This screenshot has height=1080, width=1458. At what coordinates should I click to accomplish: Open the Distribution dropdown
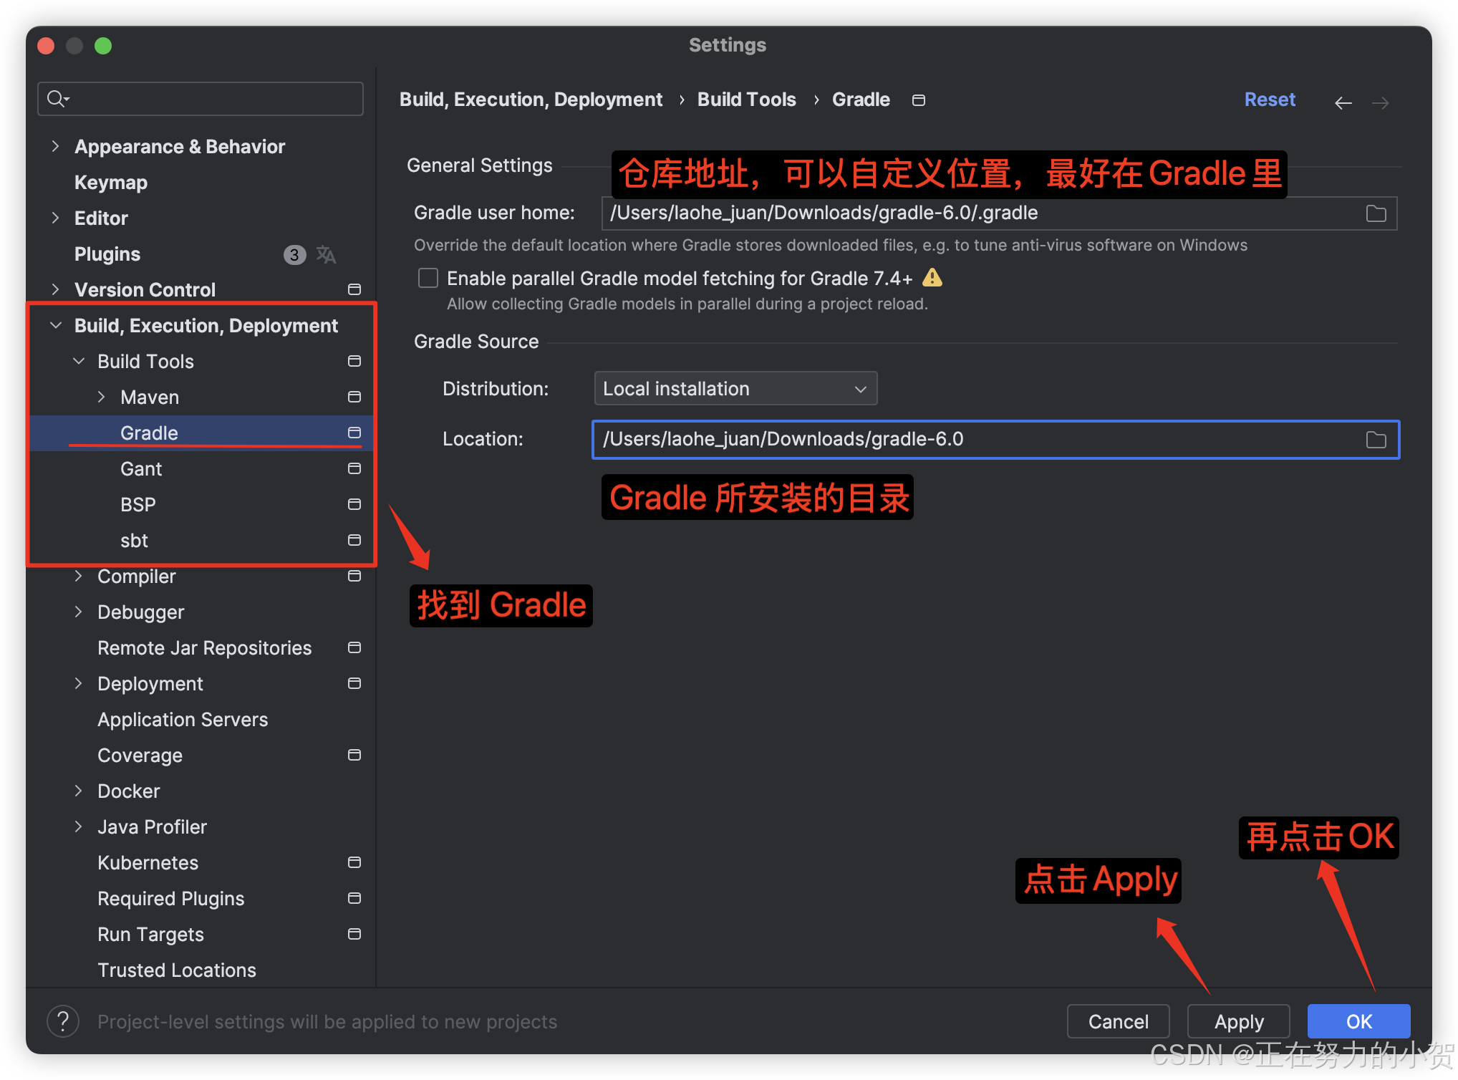click(x=735, y=389)
